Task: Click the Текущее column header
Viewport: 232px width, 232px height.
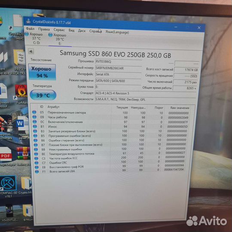Action: tap(122, 107)
